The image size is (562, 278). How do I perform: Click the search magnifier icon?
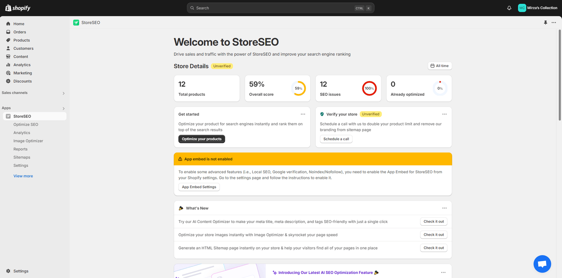(x=192, y=8)
